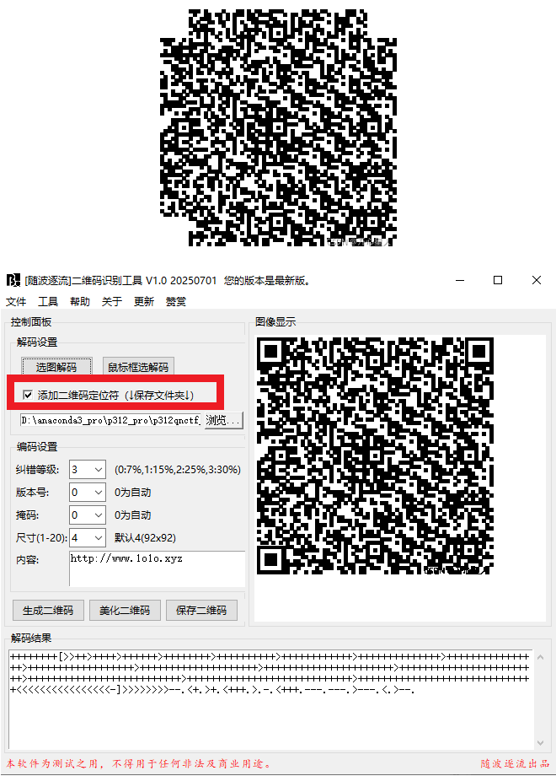The image size is (556, 776).
Task: Click the 解码结果 output text area
Action: 270,698
